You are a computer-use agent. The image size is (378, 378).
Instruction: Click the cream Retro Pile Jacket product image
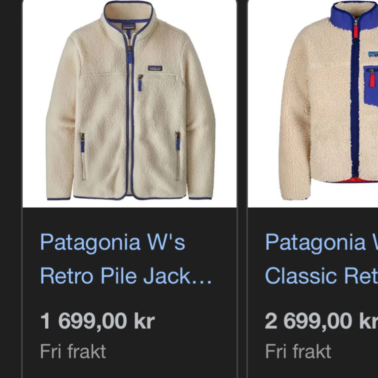coord(129,104)
